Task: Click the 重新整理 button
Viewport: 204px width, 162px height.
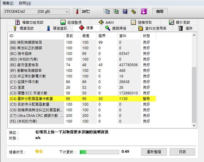Action: point(154,151)
